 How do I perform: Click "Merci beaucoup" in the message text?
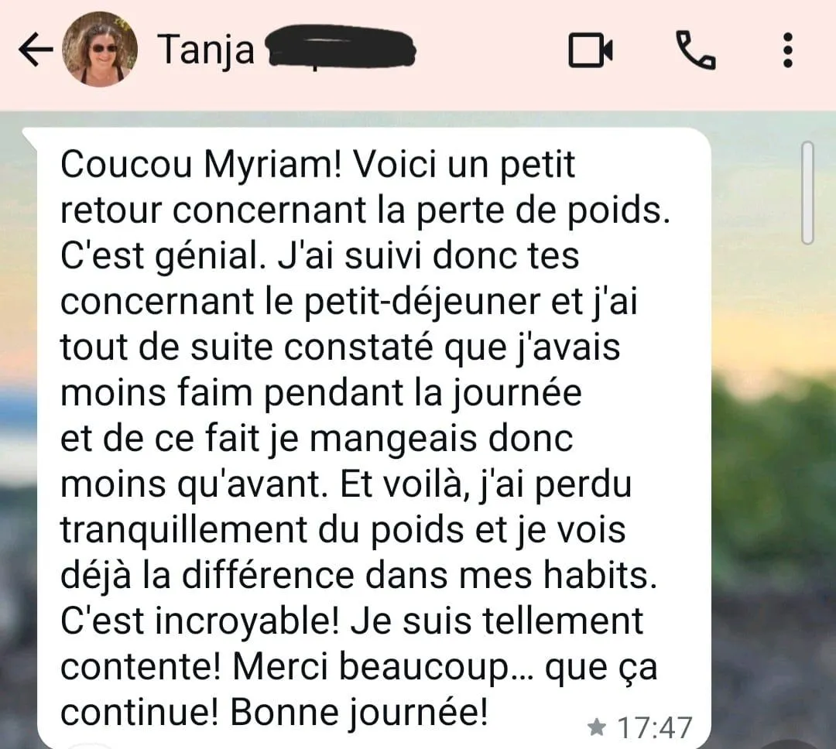point(371,667)
